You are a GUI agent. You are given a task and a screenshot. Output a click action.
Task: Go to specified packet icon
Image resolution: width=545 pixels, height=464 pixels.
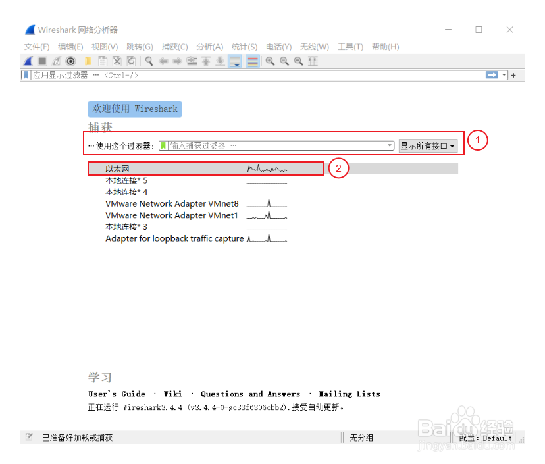(x=192, y=61)
